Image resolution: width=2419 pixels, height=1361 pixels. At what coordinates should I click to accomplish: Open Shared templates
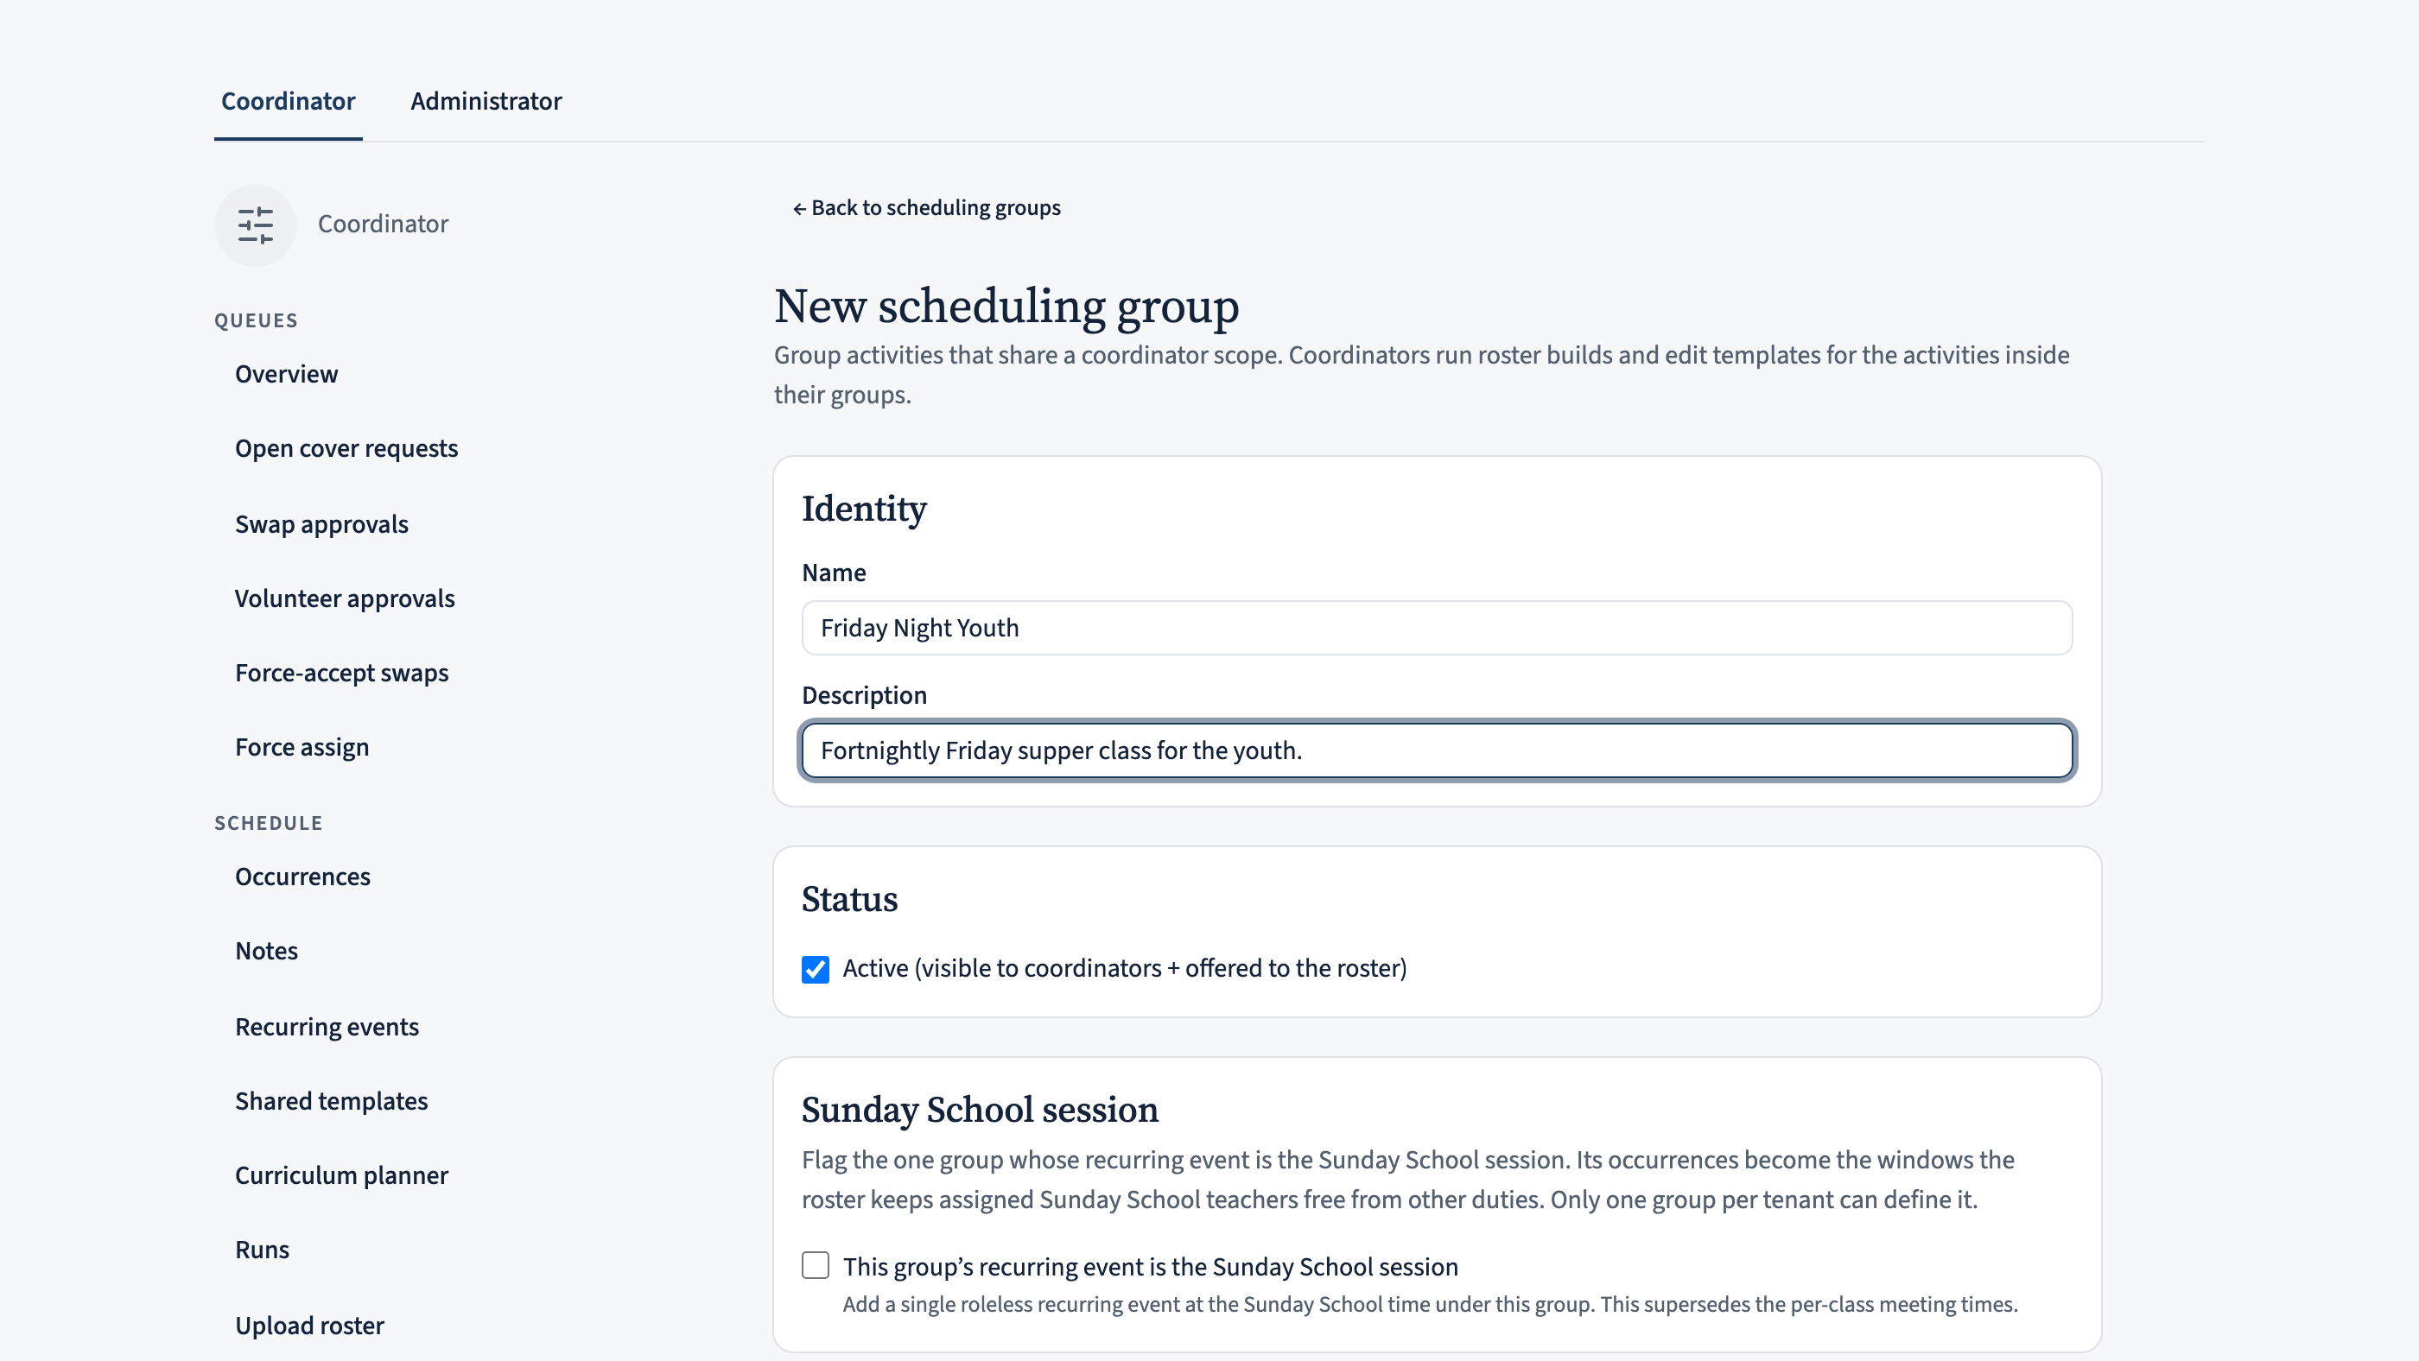click(x=331, y=1100)
